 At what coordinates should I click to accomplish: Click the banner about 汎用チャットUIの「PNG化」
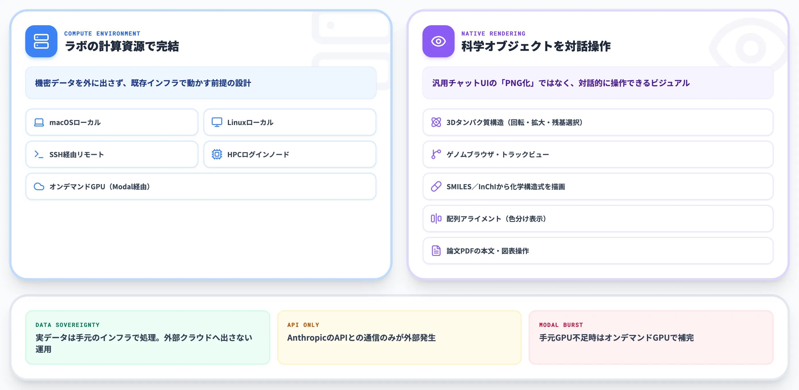click(598, 83)
